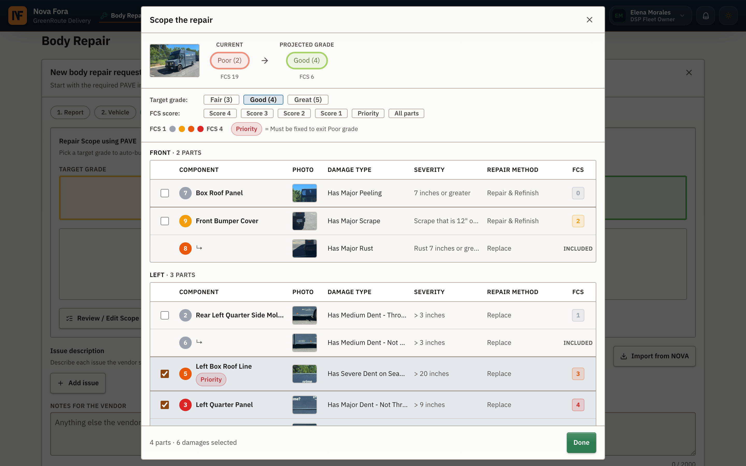Close the New body repair request panel

tap(689, 72)
